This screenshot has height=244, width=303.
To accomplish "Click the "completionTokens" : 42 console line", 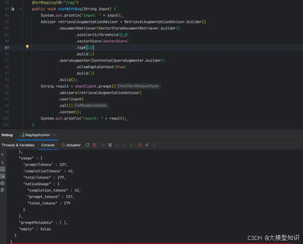I will tap(48, 171).
